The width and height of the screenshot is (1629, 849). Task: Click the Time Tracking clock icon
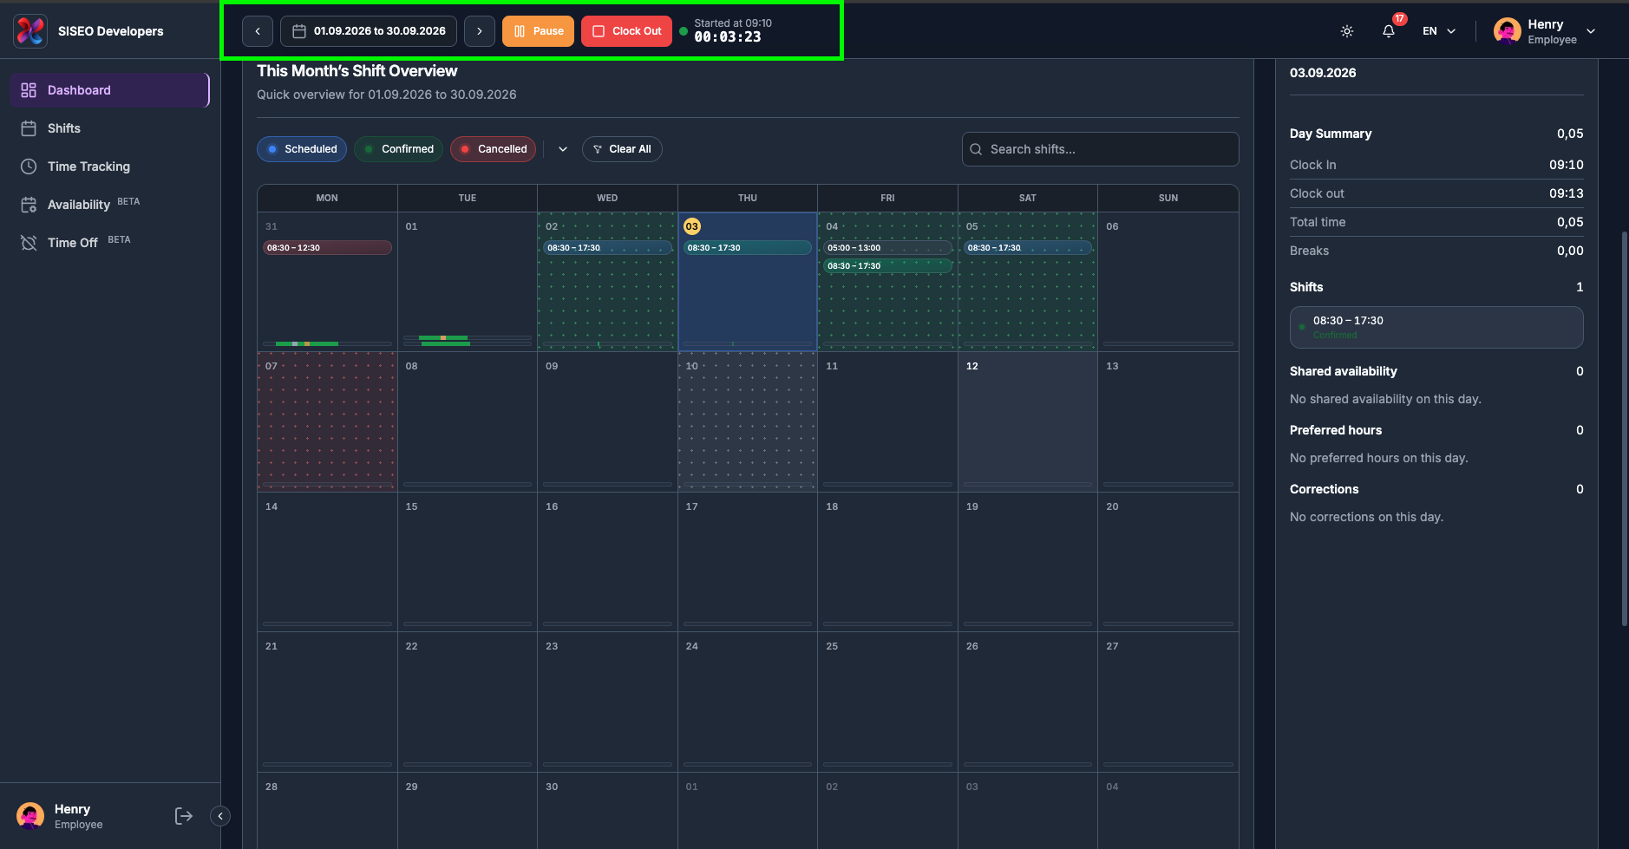(x=29, y=167)
